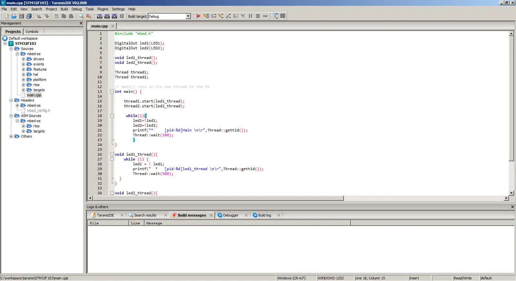Toggle fold marker at the while(1) line 18
The height and width of the screenshot is (281, 516).
[112, 116]
